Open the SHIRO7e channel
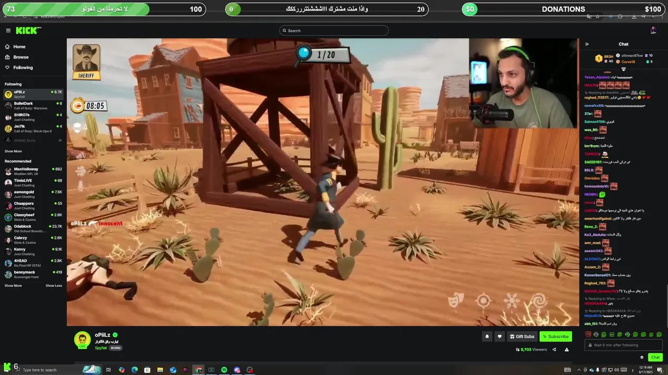Image resolution: width=668 pixels, height=375 pixels. [x=33, y=117]
